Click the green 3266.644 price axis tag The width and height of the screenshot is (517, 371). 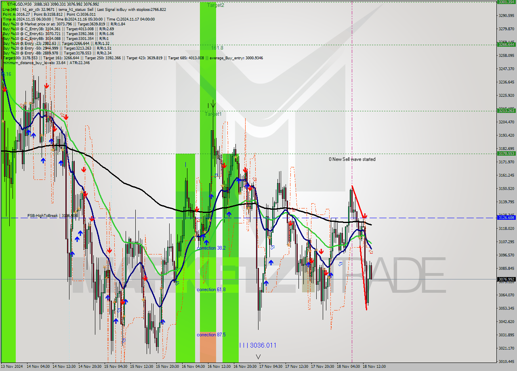pos(506,44)
